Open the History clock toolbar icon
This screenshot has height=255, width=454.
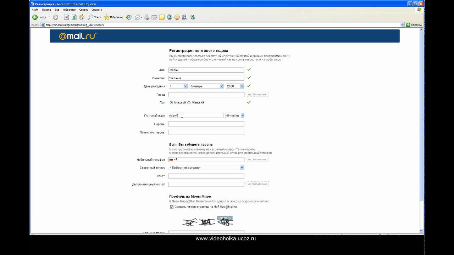tap(129, 17)
